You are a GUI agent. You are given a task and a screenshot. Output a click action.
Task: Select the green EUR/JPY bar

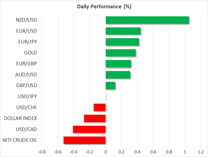(122, 42)
